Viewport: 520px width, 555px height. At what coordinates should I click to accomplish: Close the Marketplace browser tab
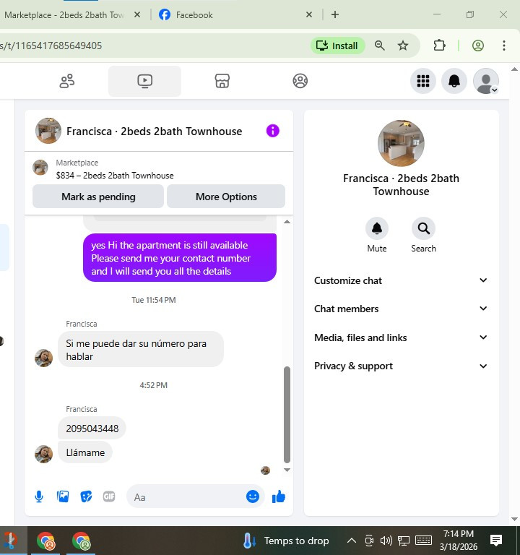[x=137, y=14]
